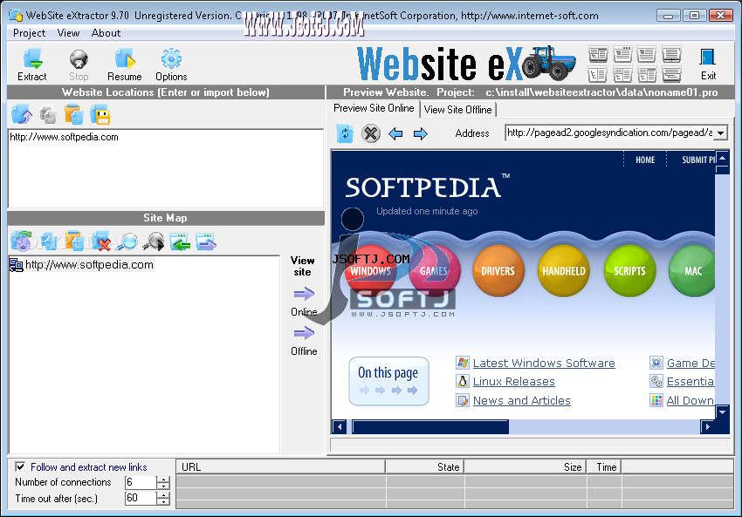742x517 pixels.
Task: Select first layout icon in bottom row
Action: (x=598, y=74)
